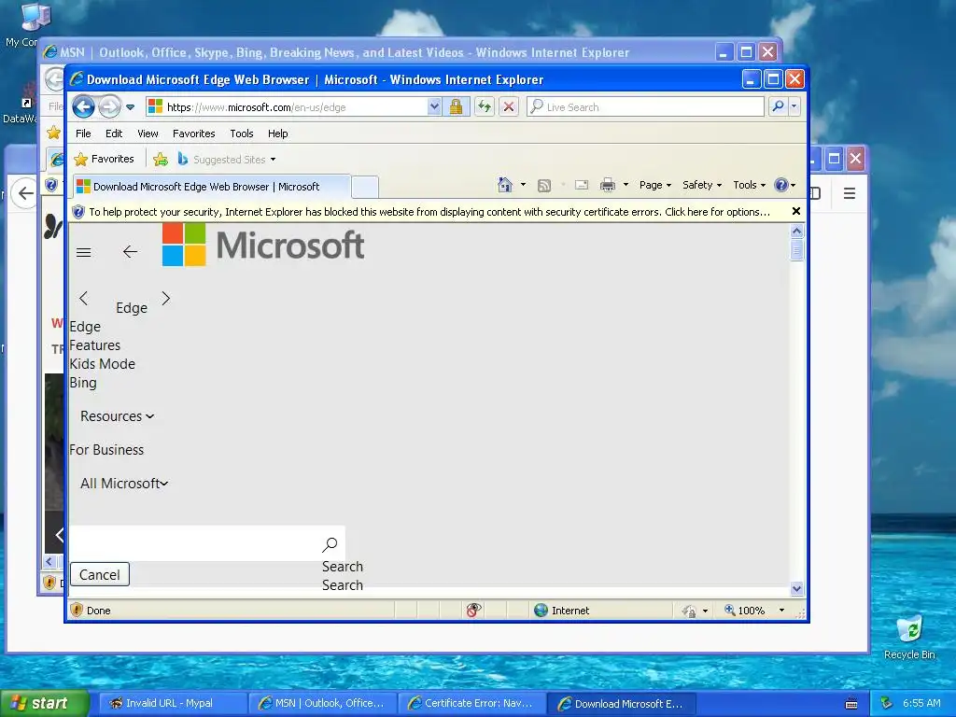Switch to Certificate Error taskbar item

coord(471,704)
